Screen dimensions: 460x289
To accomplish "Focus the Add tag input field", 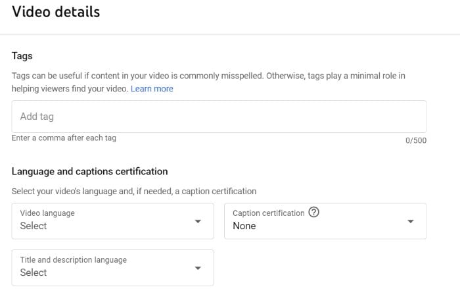I will (219, 117).
